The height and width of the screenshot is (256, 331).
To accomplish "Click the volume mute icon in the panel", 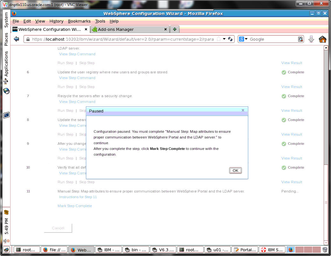I will click(x=6, y=241).
